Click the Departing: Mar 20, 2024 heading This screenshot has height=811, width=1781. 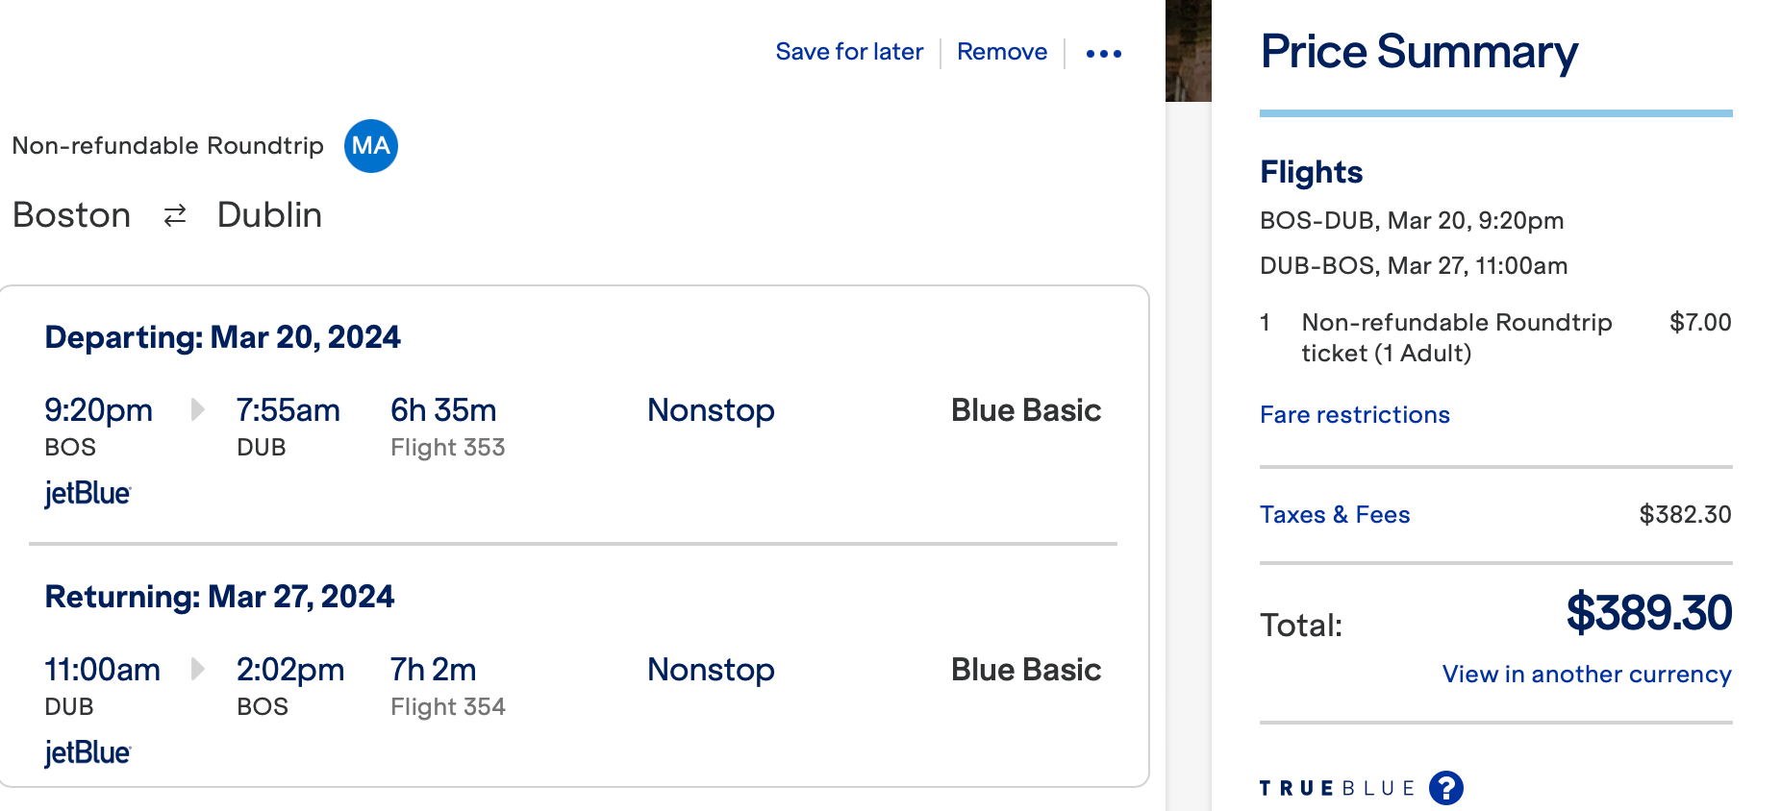222,337
